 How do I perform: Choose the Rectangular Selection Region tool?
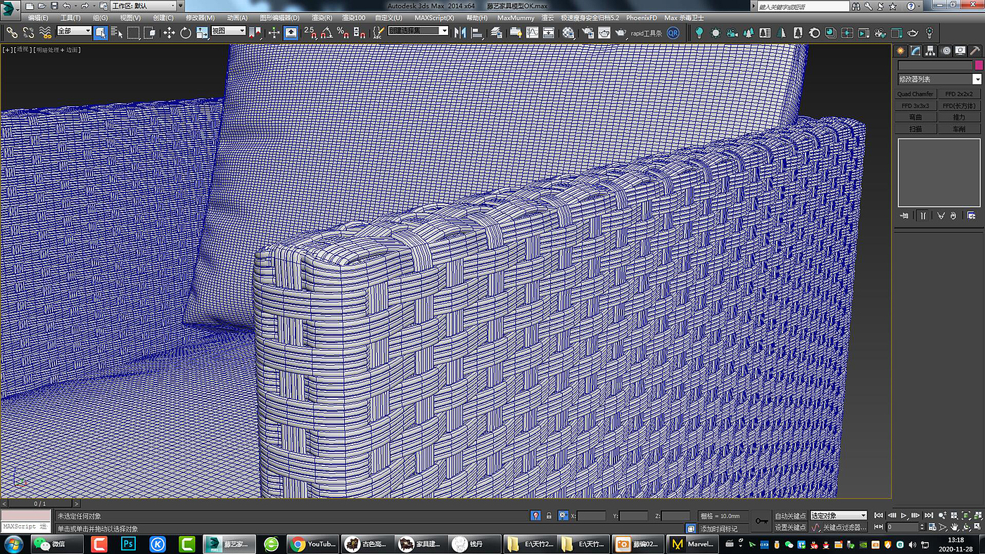click(x=134, y=32)
